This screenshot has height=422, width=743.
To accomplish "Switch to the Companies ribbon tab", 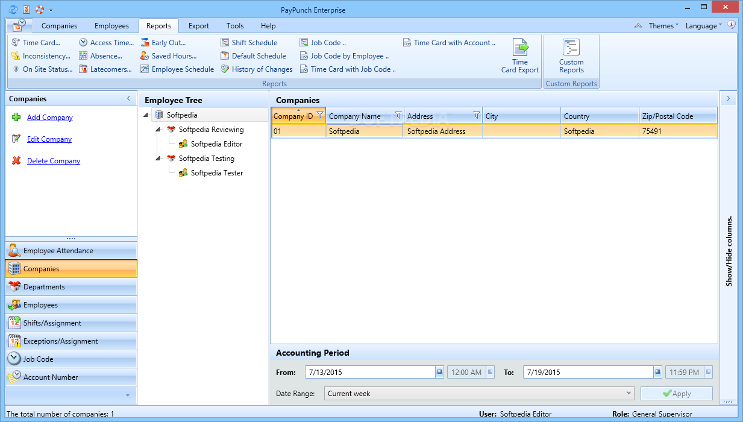I will pos(59,26).
